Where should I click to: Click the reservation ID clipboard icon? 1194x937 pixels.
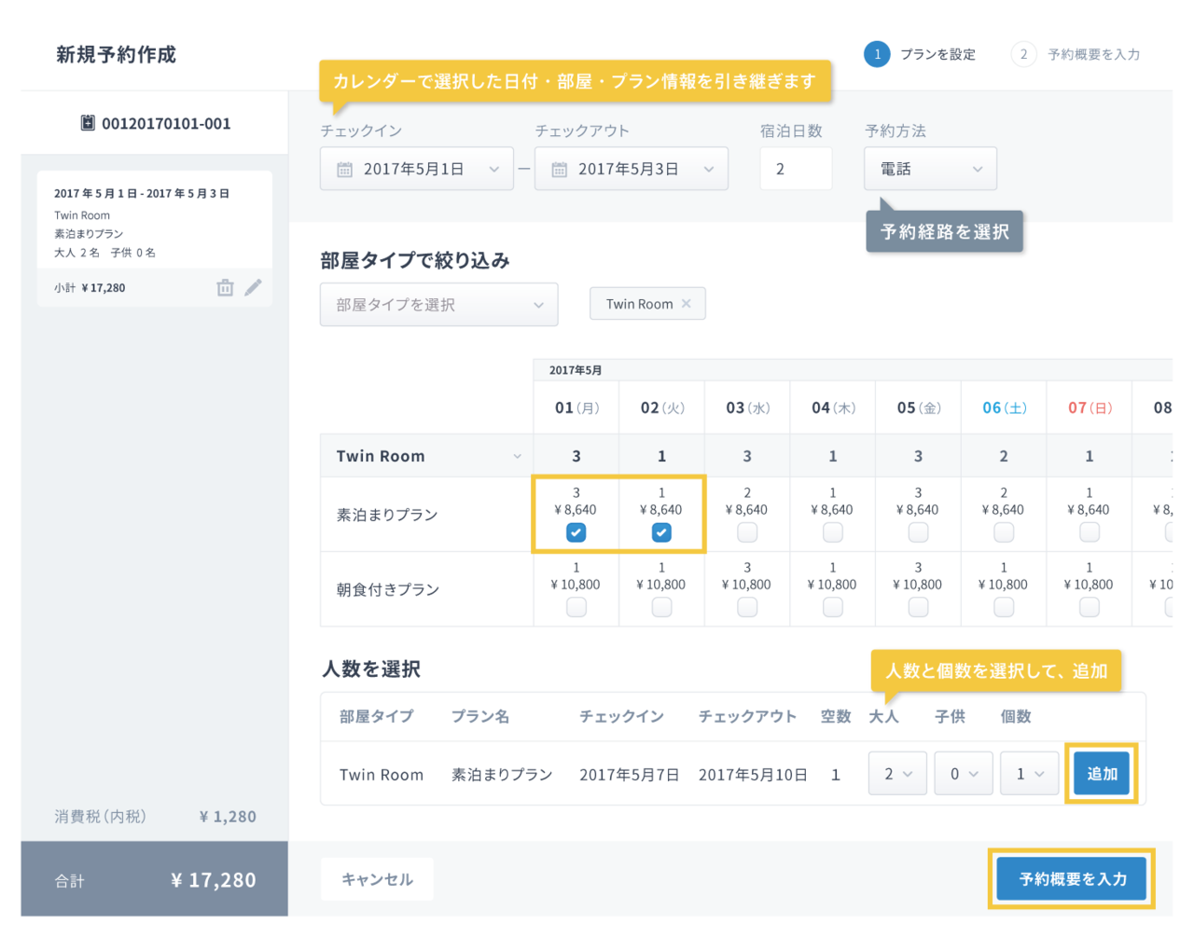coord(88,123)
